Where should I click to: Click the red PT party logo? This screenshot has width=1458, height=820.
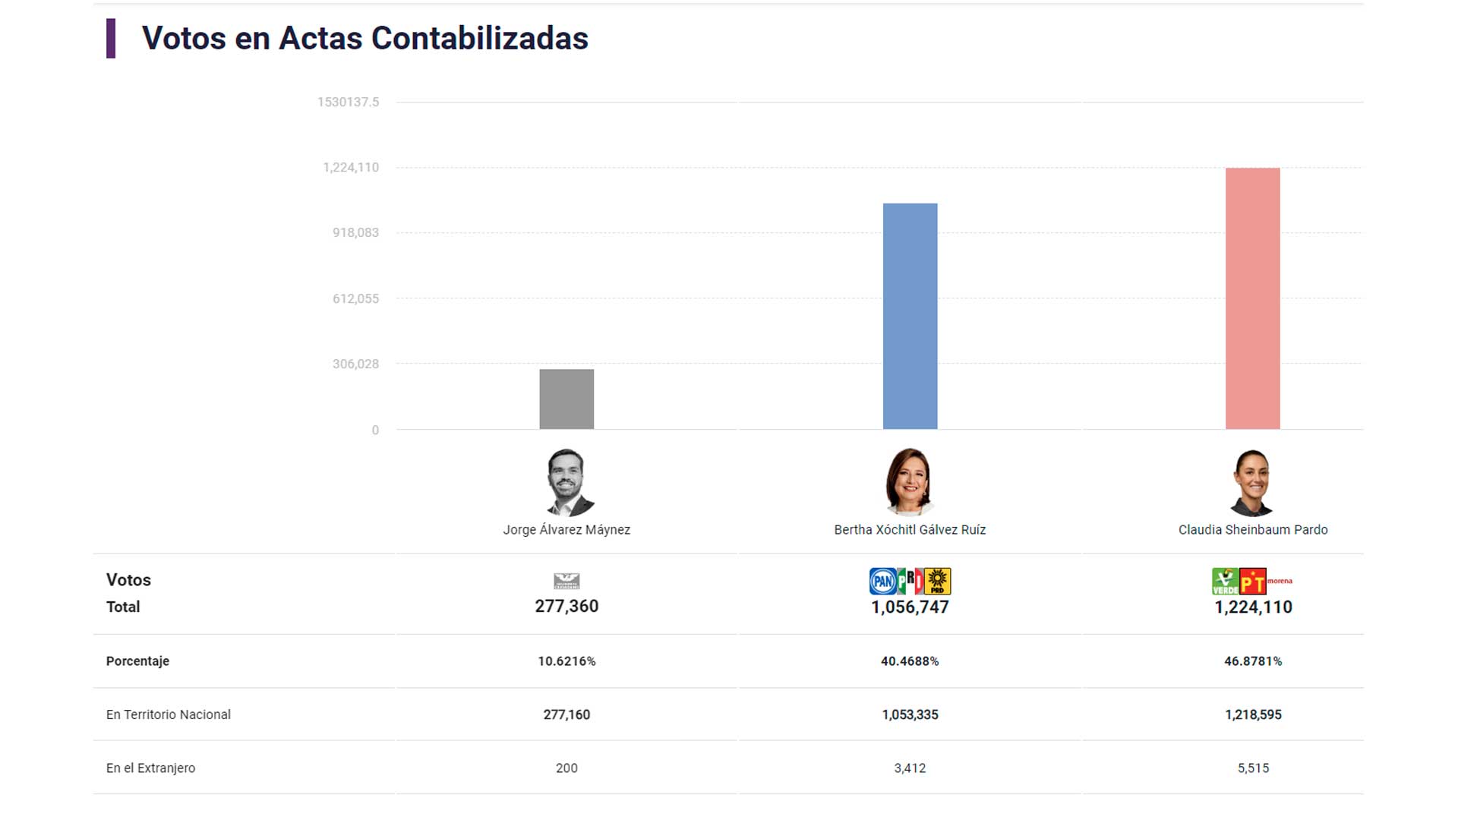pos(1252,582)
